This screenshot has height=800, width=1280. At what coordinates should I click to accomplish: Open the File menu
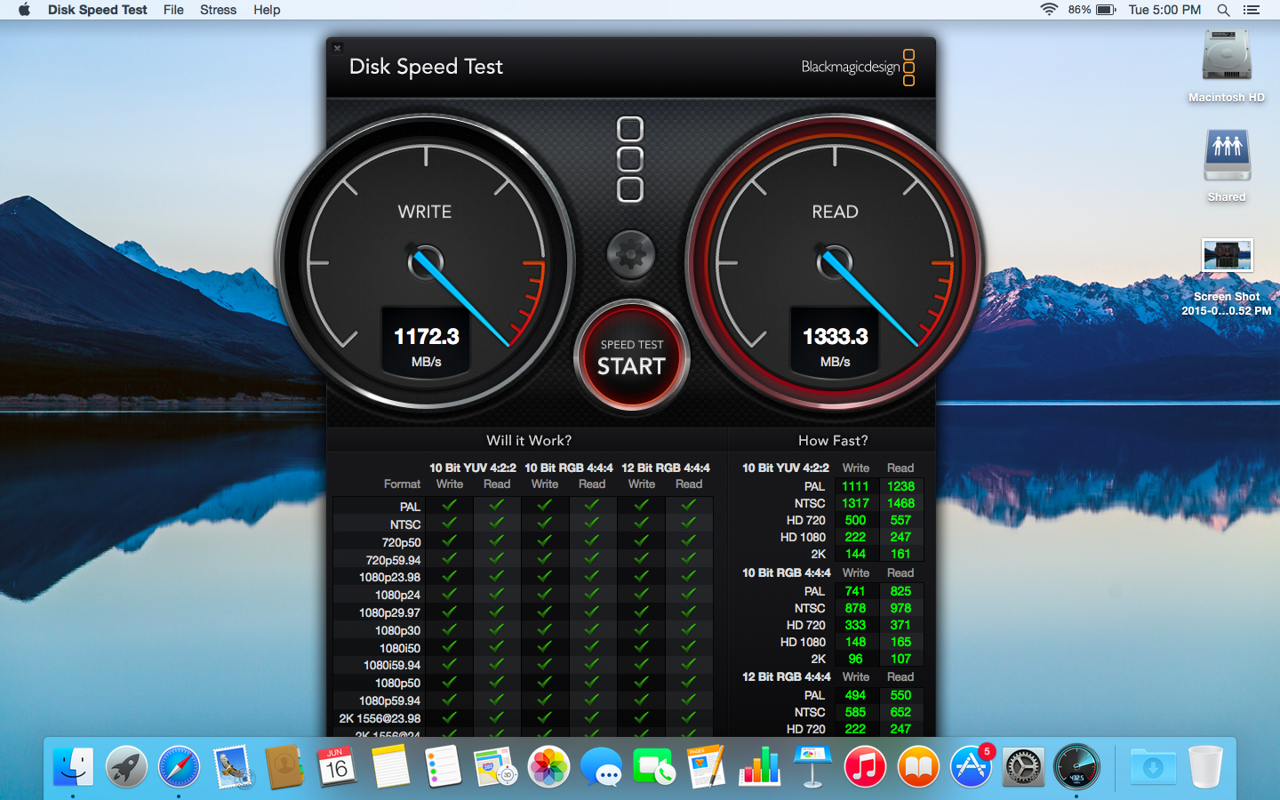tap(173, 10)
